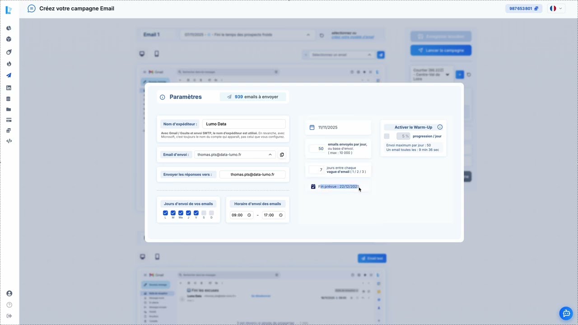Open the paper plane campaigns sidebar icon
Viewport: 578px width, 325px height.
pos(9,75)
